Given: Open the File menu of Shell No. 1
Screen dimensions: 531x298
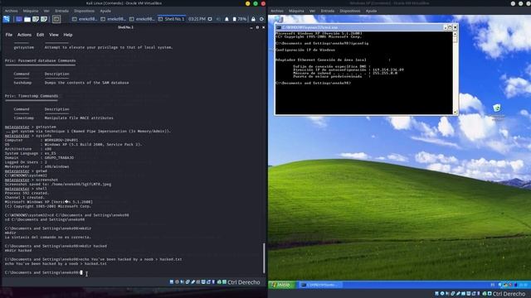Looking at the screenshot, I should pyautogui.click(x=9, y=35).
